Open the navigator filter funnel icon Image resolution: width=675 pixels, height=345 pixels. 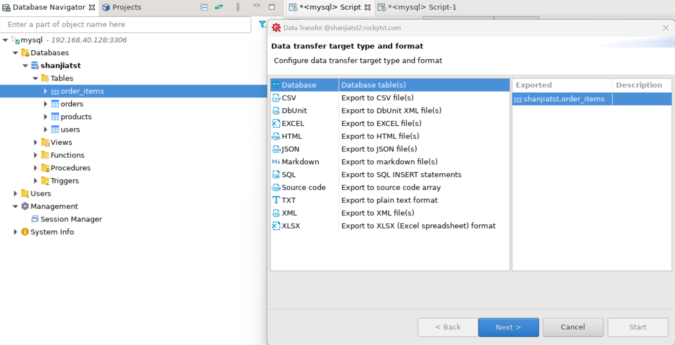(262, 24)
